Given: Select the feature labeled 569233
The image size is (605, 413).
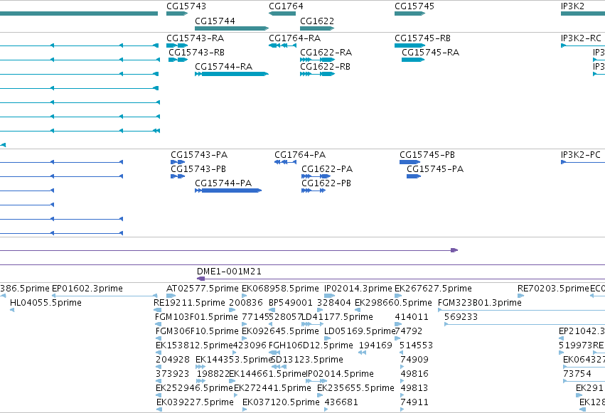Looking at the screenshot, I should coord(525,324).
